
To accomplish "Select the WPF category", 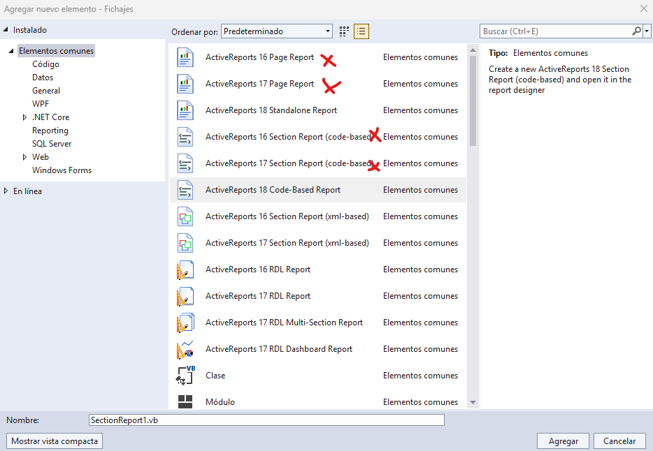I will (41, 104).
